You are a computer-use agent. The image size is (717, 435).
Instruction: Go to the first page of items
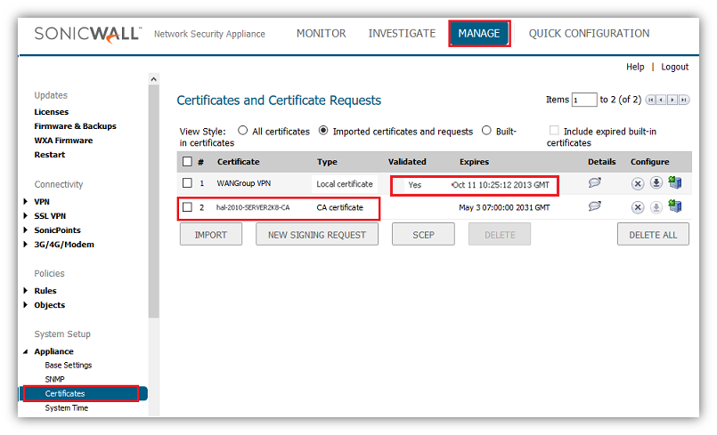click(650, 100)
